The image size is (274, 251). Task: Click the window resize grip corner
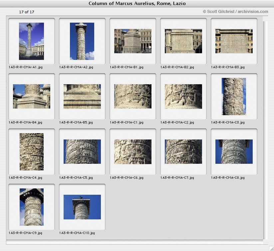click(x=271, y=248)
